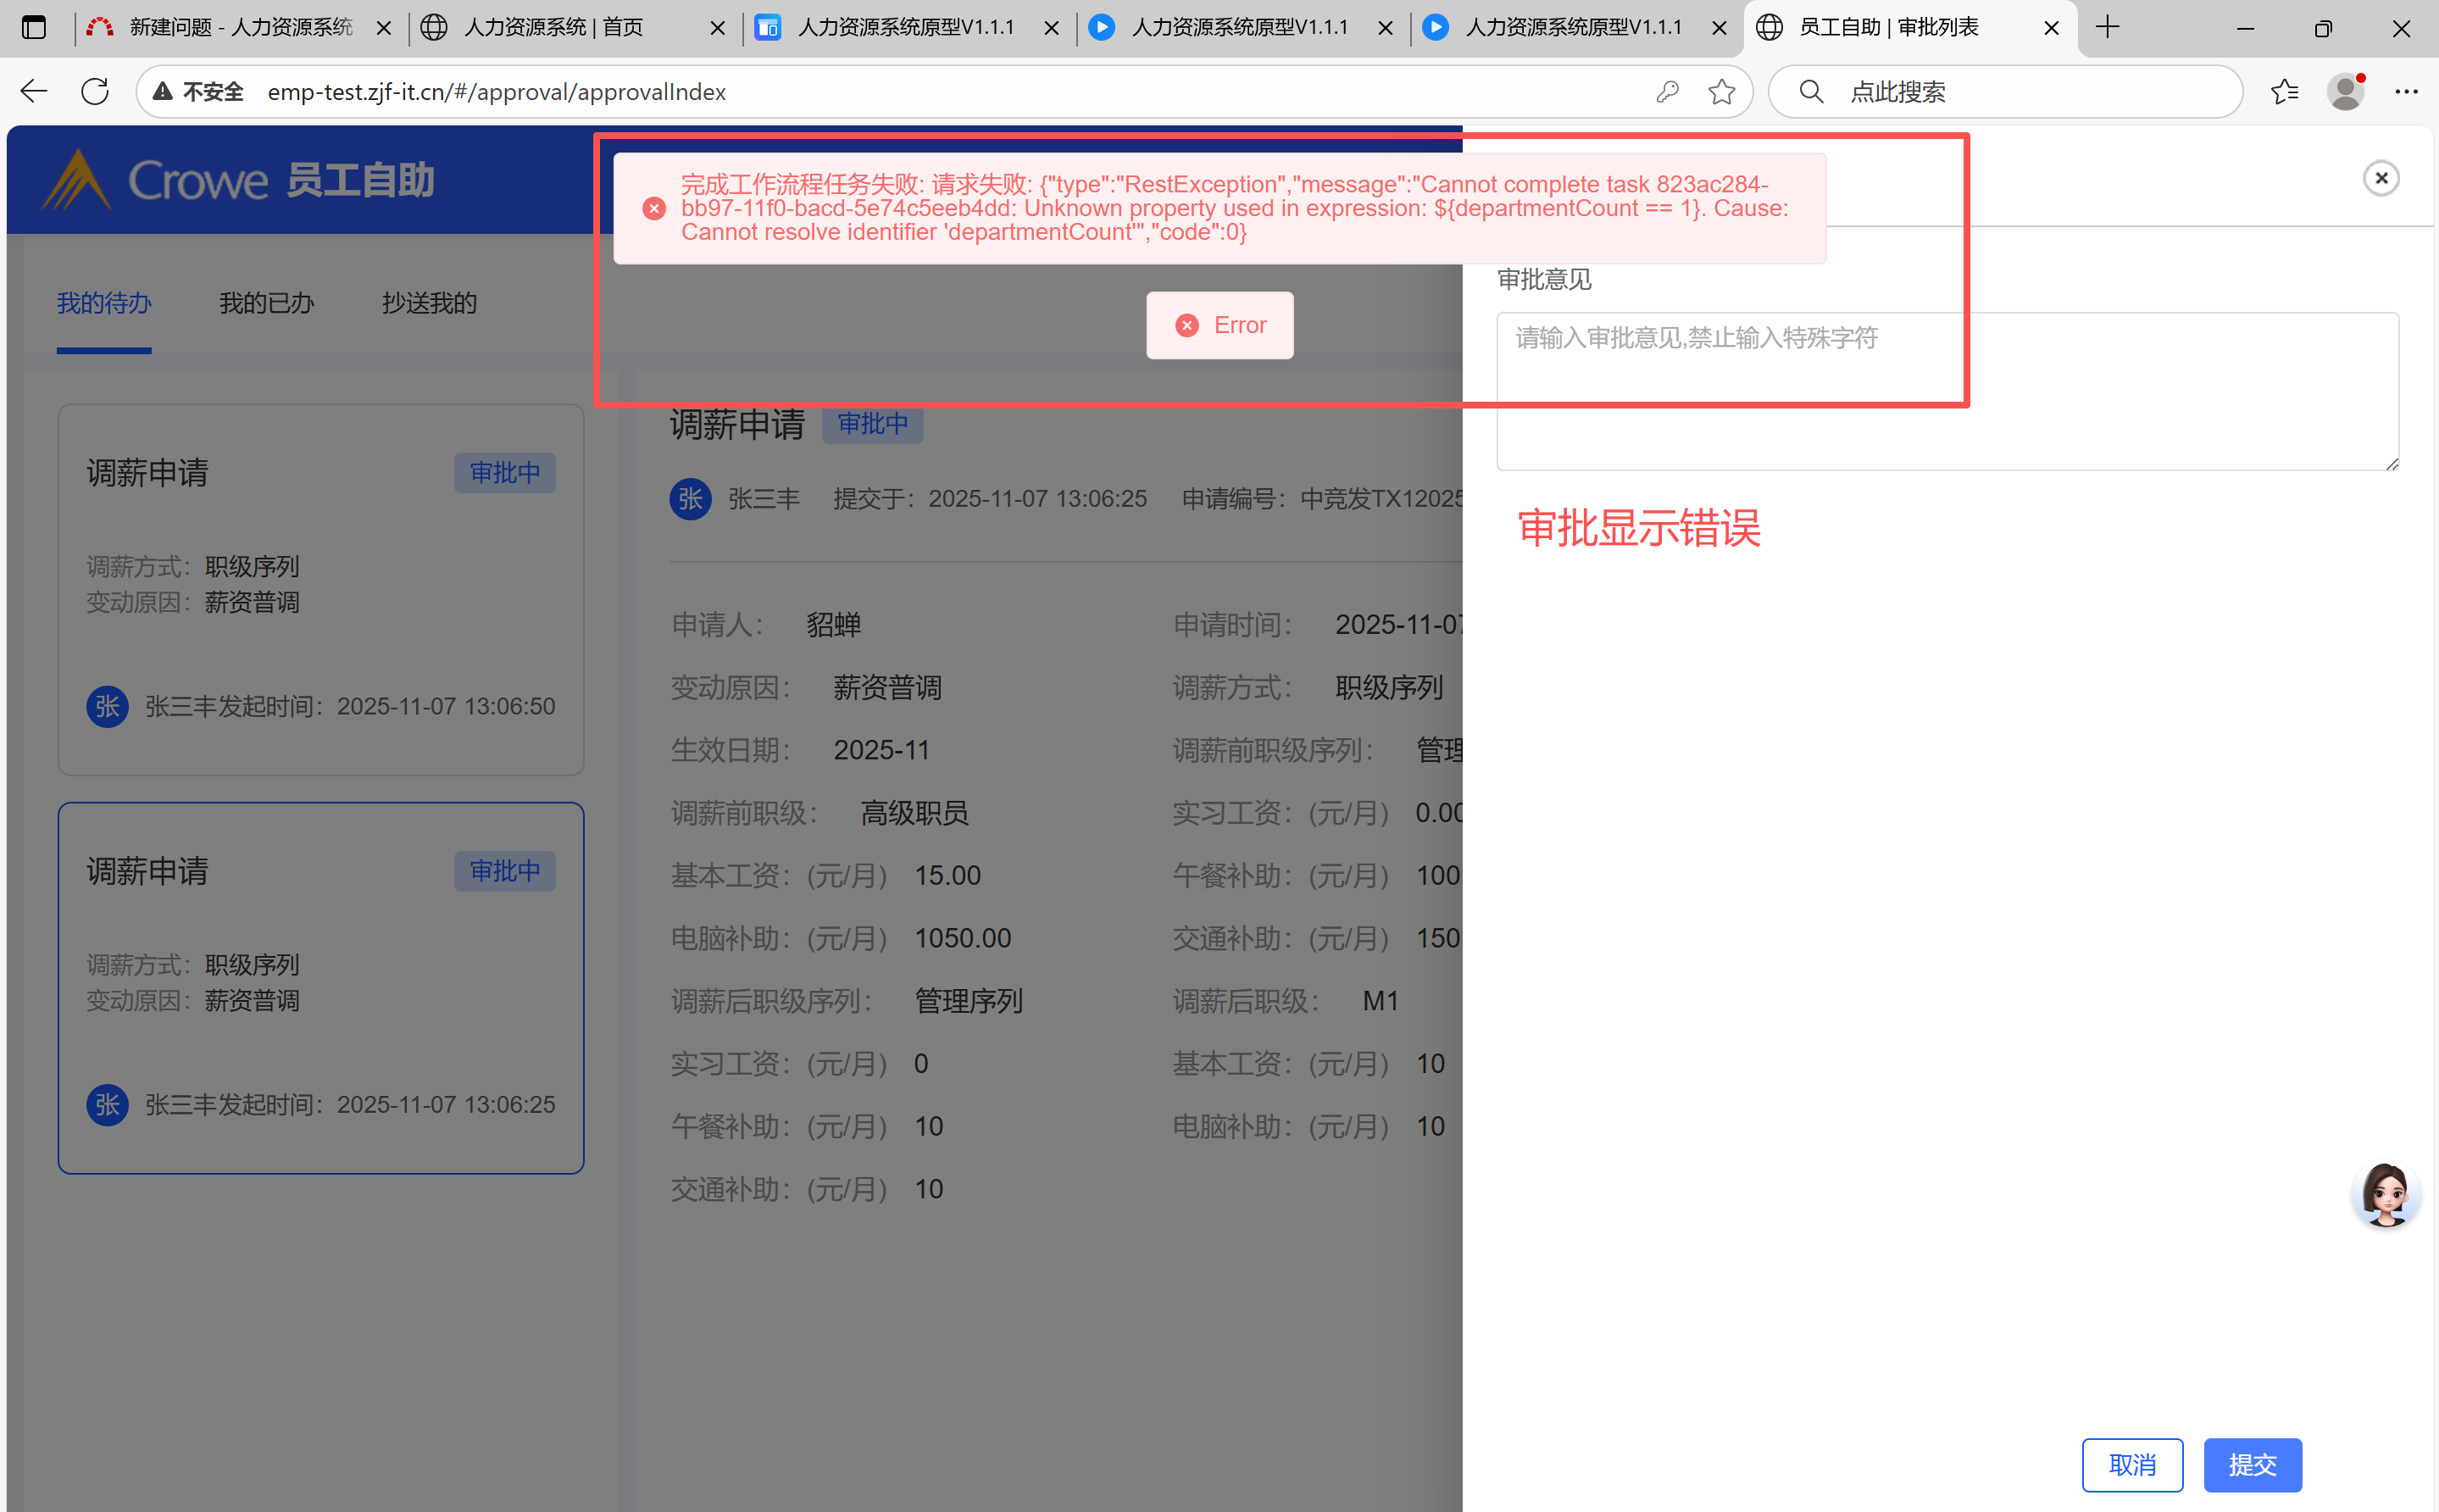Screen dimensions: 2439x1512
Task: Close the approval drawer with X icon
Action: pos(2381,178)
